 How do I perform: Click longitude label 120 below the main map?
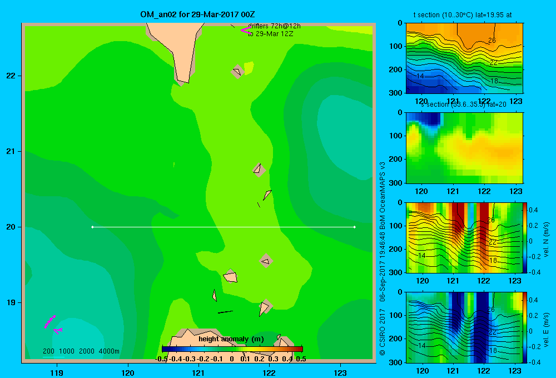(128, 372)
